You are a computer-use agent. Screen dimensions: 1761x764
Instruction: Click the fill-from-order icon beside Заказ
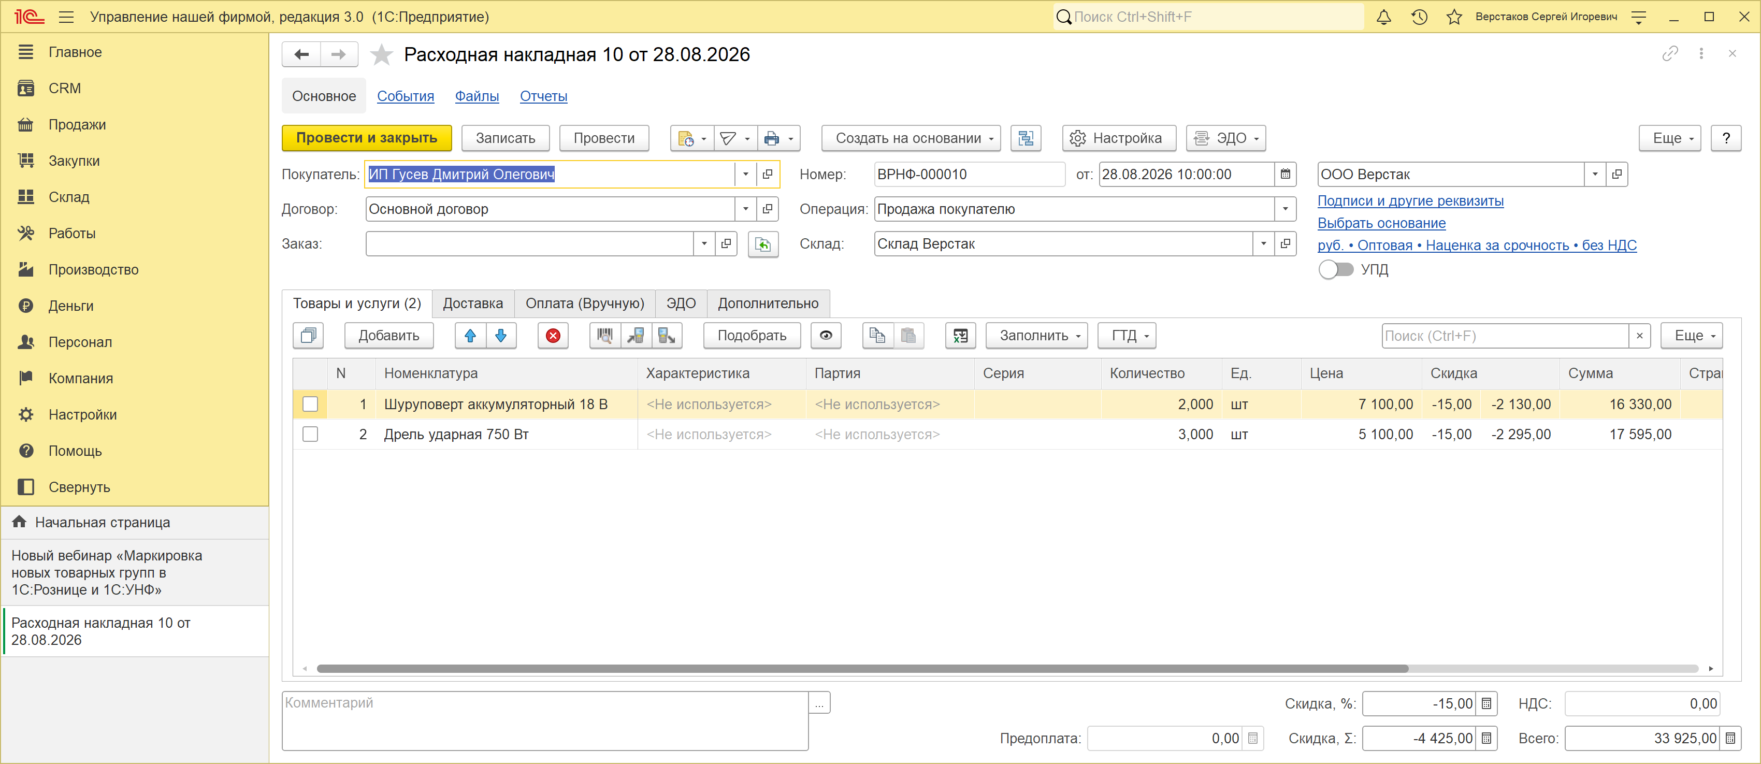pyautogui.click(x=763, y=244)
